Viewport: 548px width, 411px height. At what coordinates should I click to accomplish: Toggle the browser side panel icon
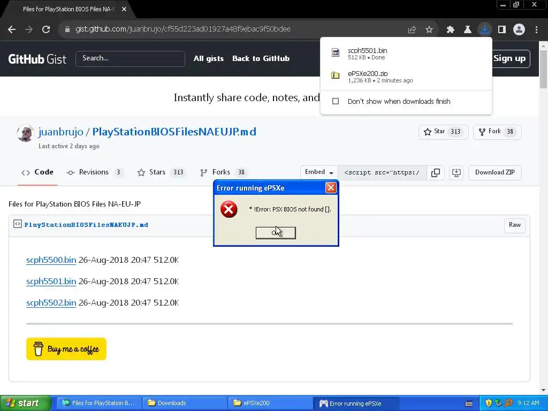coord(502,30)
